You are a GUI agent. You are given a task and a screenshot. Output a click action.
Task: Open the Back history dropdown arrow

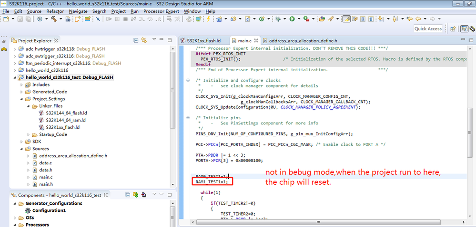click(425, 19)
